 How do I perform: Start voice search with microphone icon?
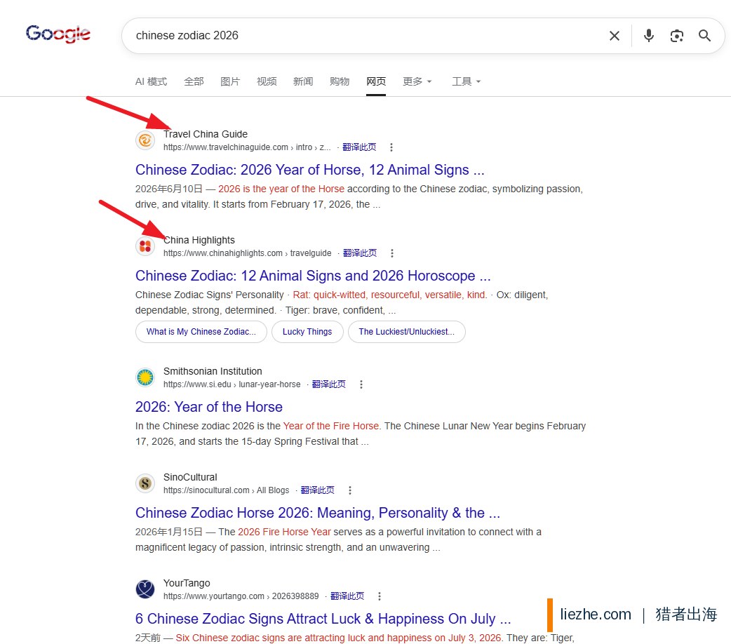coord(648,36)
